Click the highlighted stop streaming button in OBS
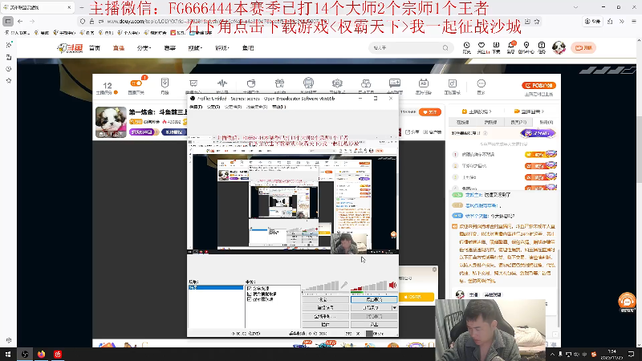Image resolution: width=642 pixels, height=361 pixels. tap(374, 299)
